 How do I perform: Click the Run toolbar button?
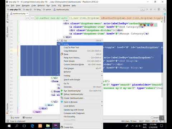(x=147, y=9)
